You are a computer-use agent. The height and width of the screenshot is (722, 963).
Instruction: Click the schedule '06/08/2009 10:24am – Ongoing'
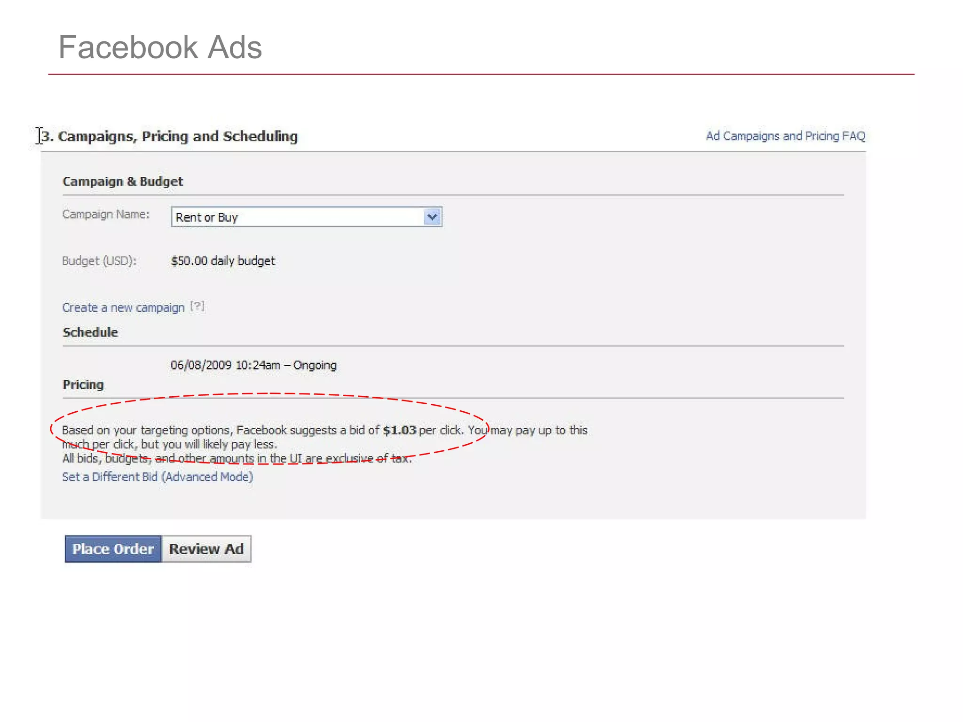(254, 365)
